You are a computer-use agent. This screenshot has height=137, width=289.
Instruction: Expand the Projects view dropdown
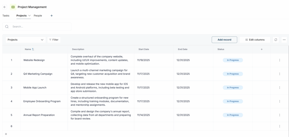tap(25, 40)
